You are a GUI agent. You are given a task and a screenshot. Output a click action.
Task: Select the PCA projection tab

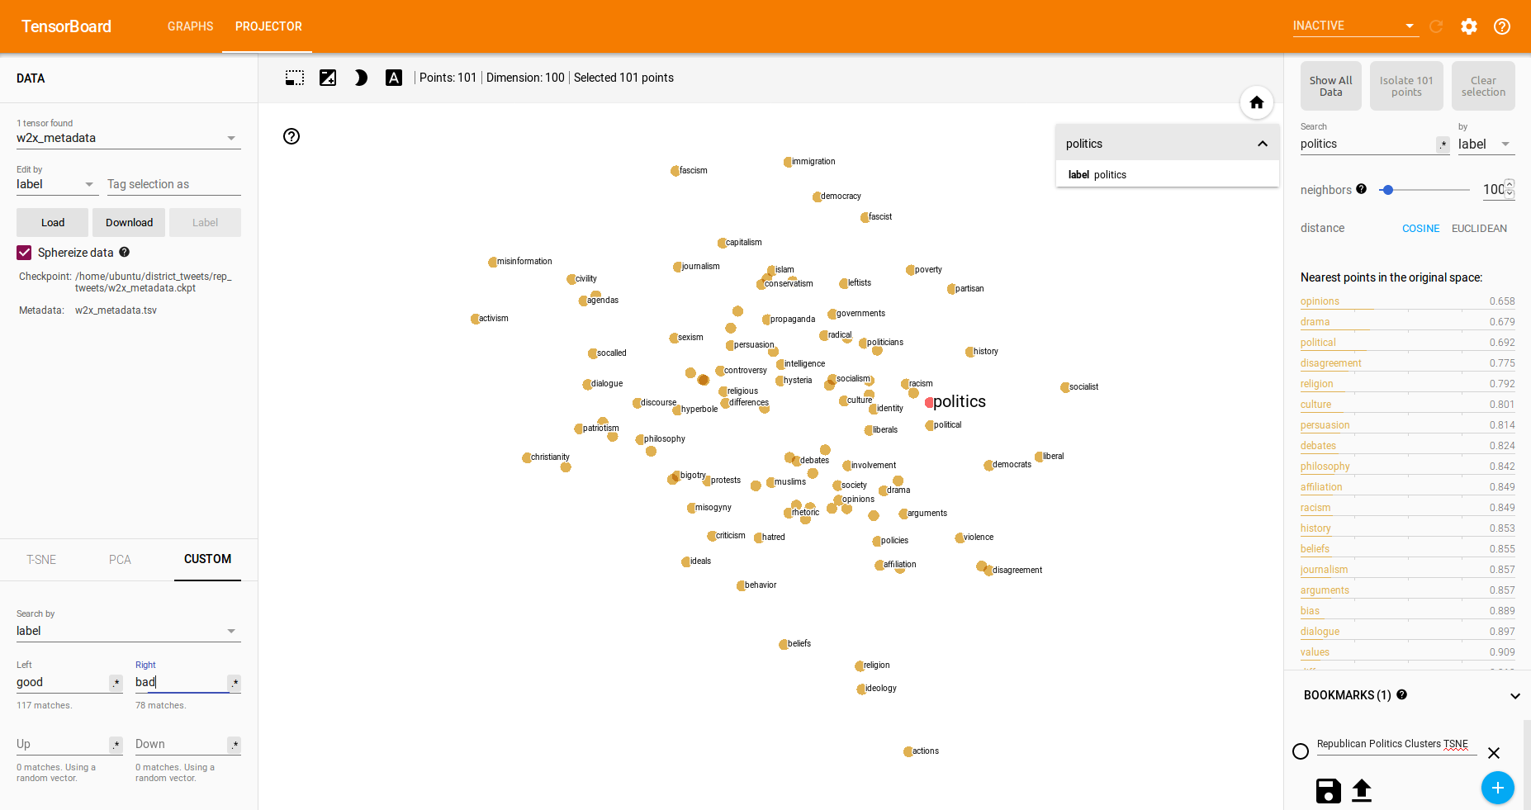(x=120, y=560)
